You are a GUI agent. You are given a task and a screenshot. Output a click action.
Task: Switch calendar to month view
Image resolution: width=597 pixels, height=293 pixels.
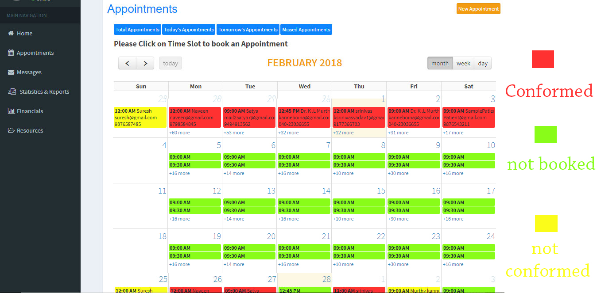click(440, 63)
